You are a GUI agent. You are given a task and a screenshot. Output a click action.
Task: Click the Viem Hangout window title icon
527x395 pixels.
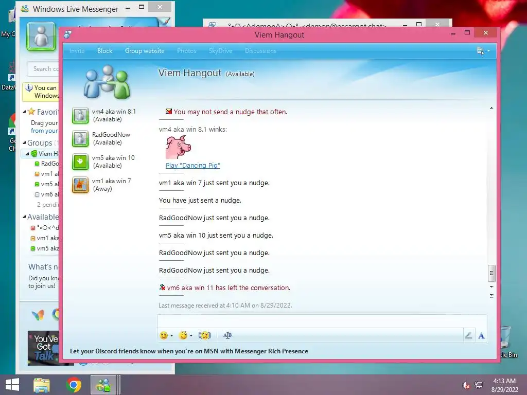[68, 34]
